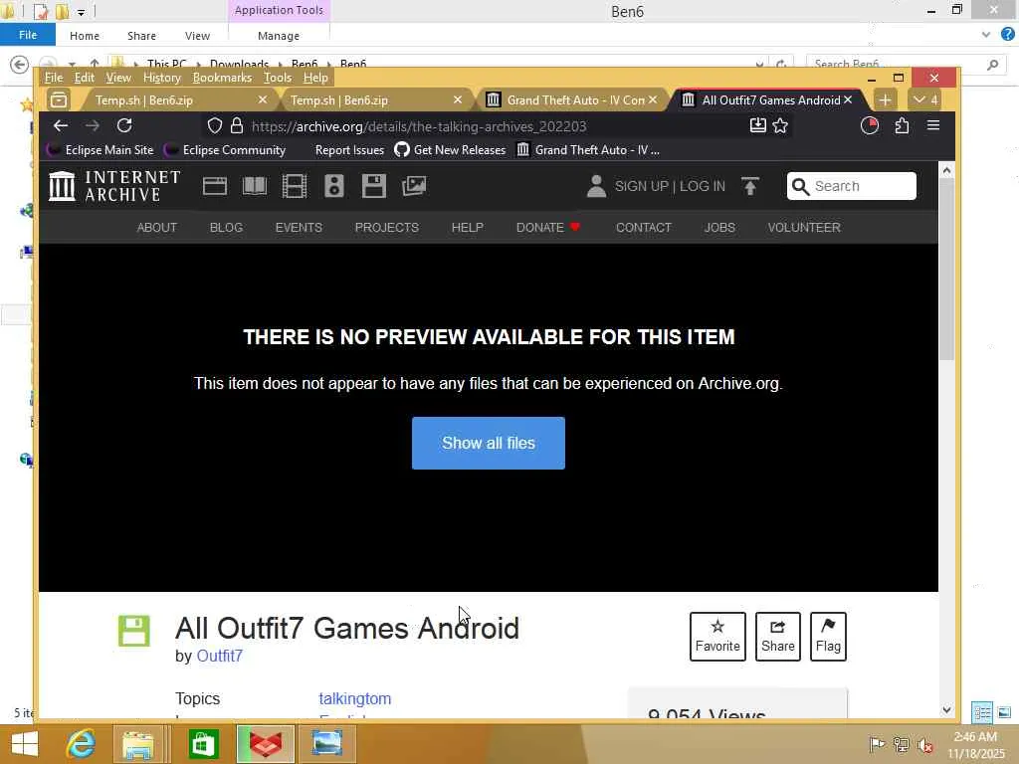This screenshot has height=764, width=1019.
Task: Open Explorer address history dropdown arrow
Action: [x=759, y=65]
